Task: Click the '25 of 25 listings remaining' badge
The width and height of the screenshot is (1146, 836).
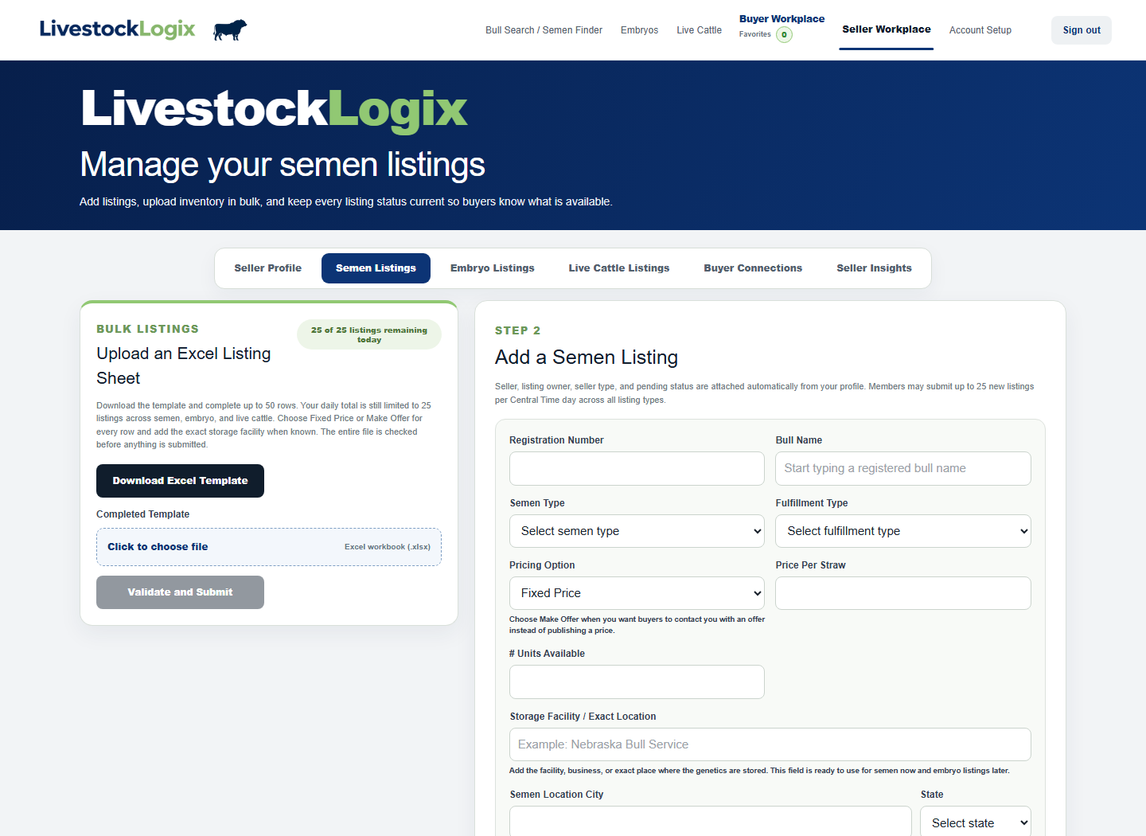Action: click(369, 334)
